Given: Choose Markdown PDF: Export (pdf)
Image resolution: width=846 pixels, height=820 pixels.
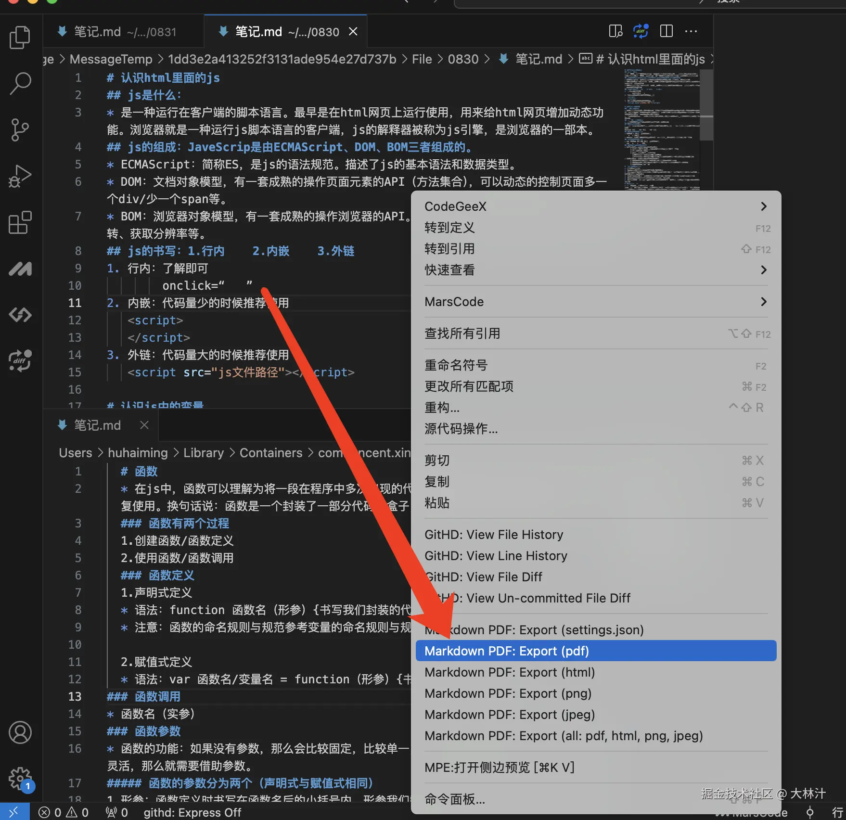Looking at the screenshot, I should point(596,651).
